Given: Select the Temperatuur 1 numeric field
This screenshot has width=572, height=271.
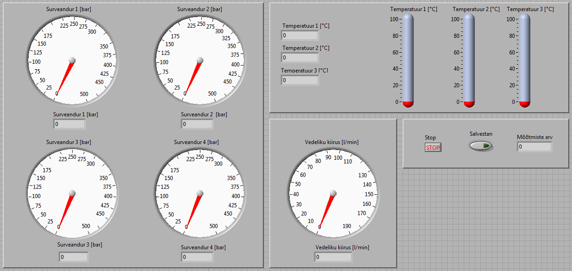Looking at the screenshot, I should click(x=299, y=36).
